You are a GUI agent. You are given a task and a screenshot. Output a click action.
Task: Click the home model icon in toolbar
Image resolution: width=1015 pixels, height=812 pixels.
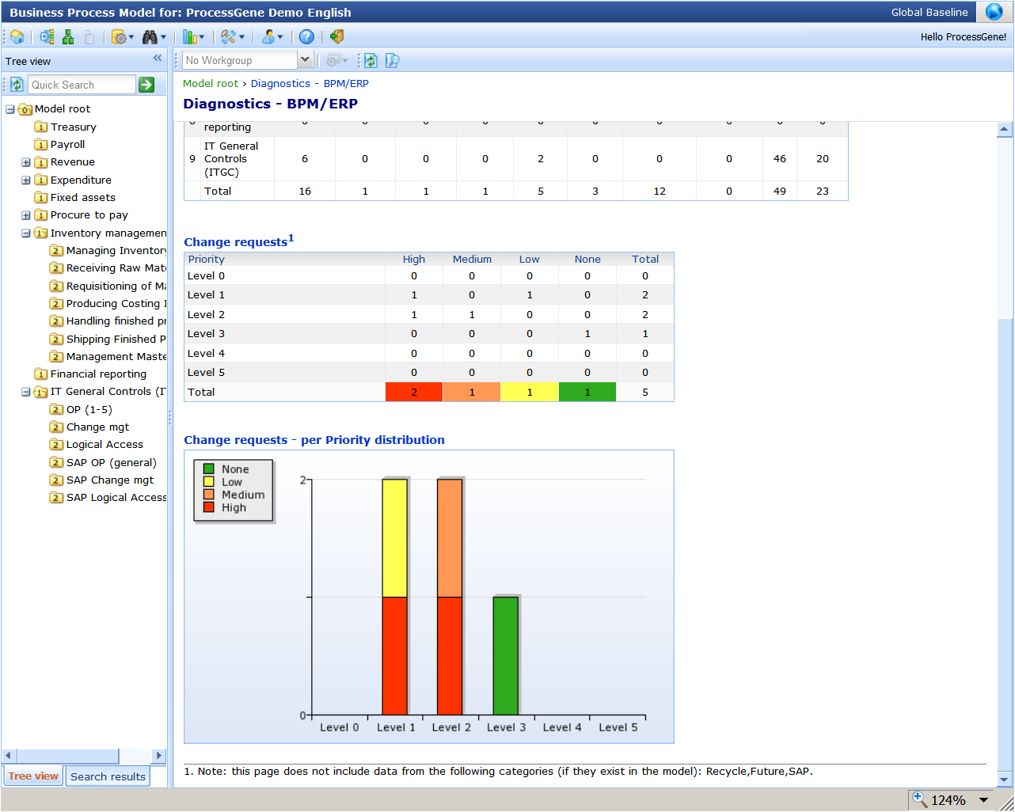pos(17,37)
